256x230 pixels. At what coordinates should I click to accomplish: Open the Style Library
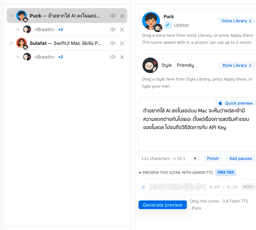237,65
